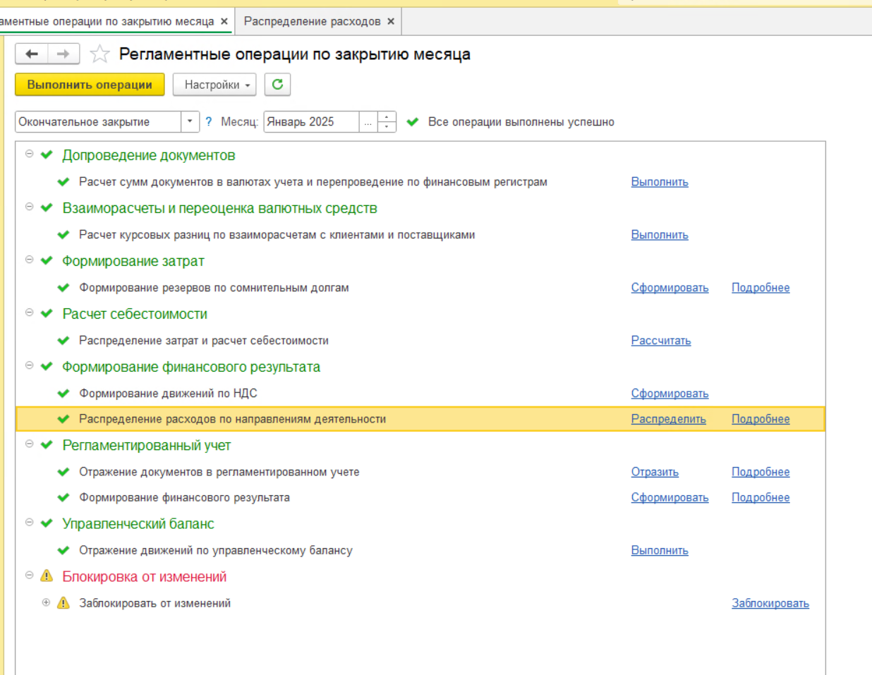Viewport: 872px width, 675px height.
Task: Click the green refresh icon button
Action: click(x=277, y=85)
